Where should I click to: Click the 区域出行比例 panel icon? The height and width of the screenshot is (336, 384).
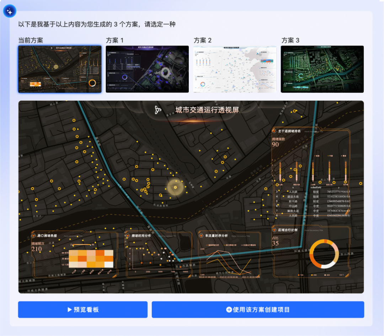[x=274, y=230]
